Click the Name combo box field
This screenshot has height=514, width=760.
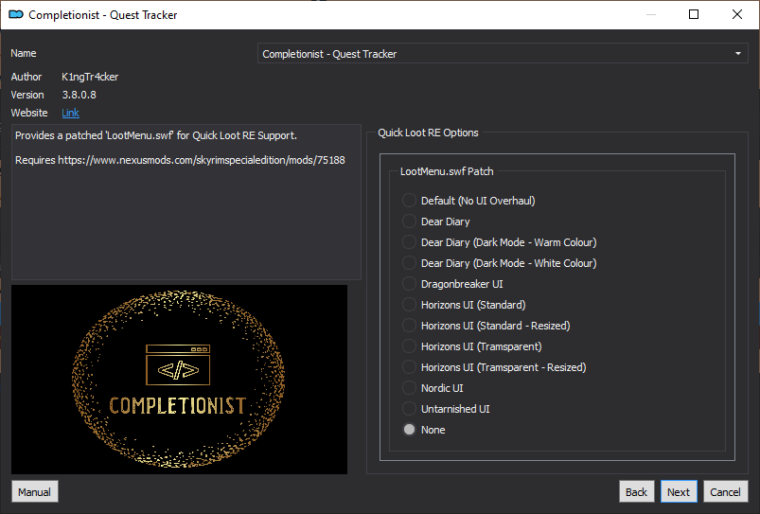click(x=503, y=53)
